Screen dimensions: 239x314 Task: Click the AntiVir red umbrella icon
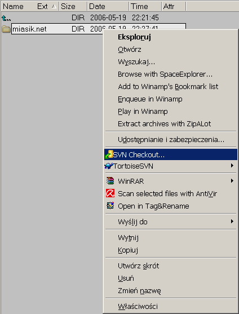(x=110, y=193)
